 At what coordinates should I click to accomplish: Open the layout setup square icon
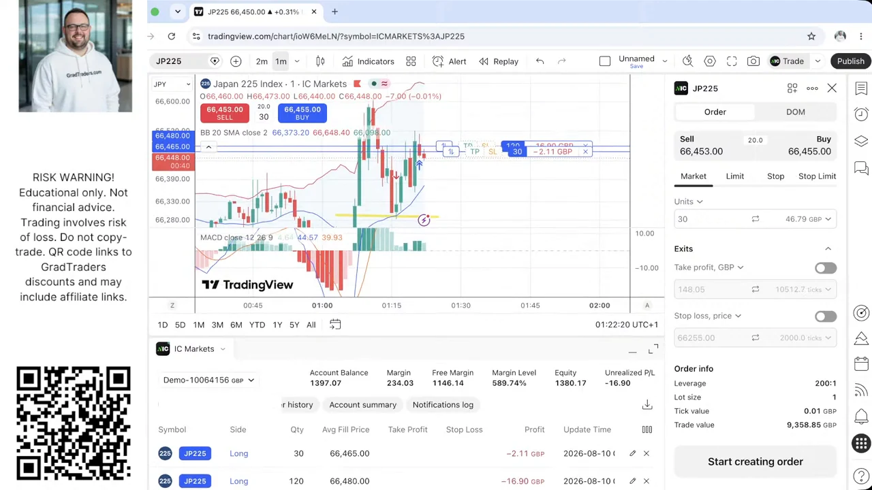[x=605, y=61]
